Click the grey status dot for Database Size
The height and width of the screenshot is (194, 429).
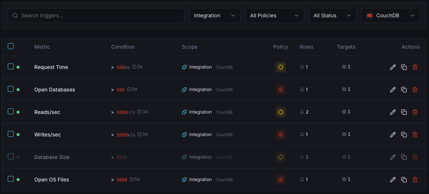click(18, 157)
